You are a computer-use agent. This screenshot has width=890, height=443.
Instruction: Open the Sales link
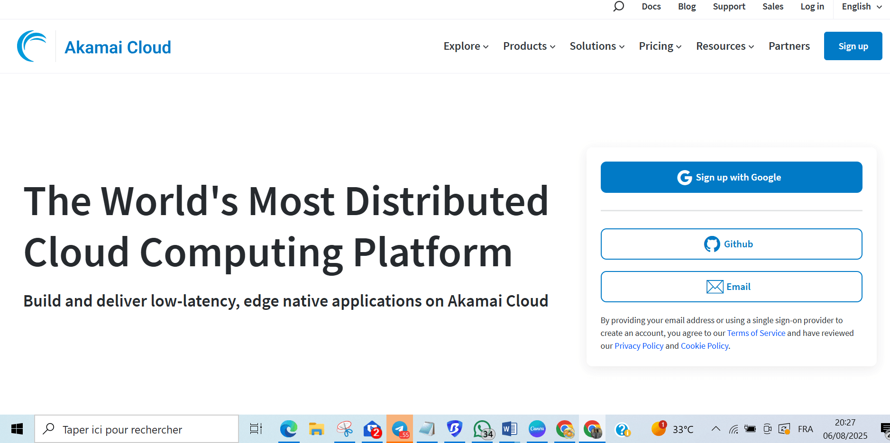pyautogui.click(x=773, y=7)
